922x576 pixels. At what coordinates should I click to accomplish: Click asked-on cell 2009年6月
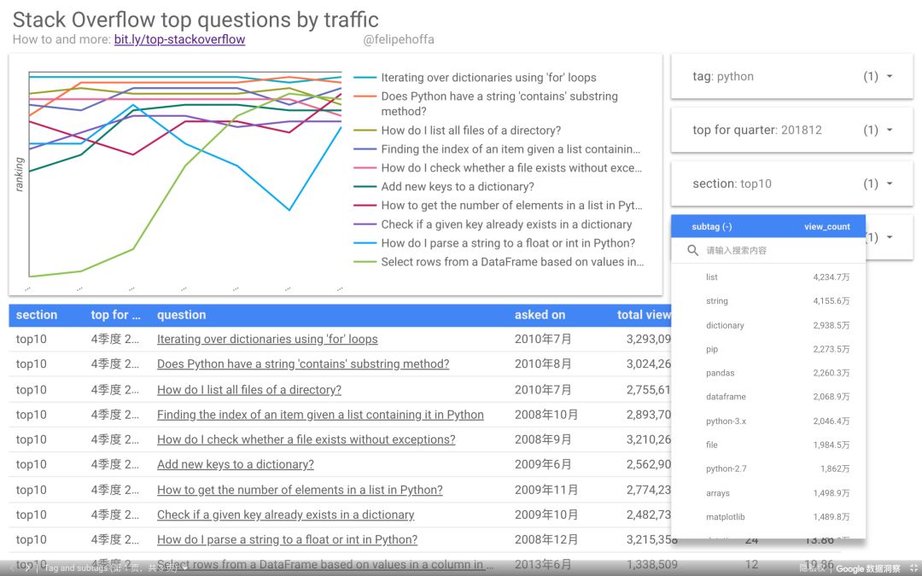543,464
